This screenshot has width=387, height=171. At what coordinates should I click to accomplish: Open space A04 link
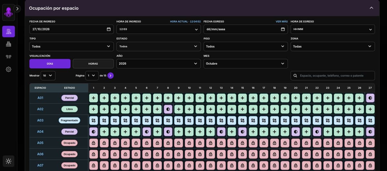pos(40,131)
